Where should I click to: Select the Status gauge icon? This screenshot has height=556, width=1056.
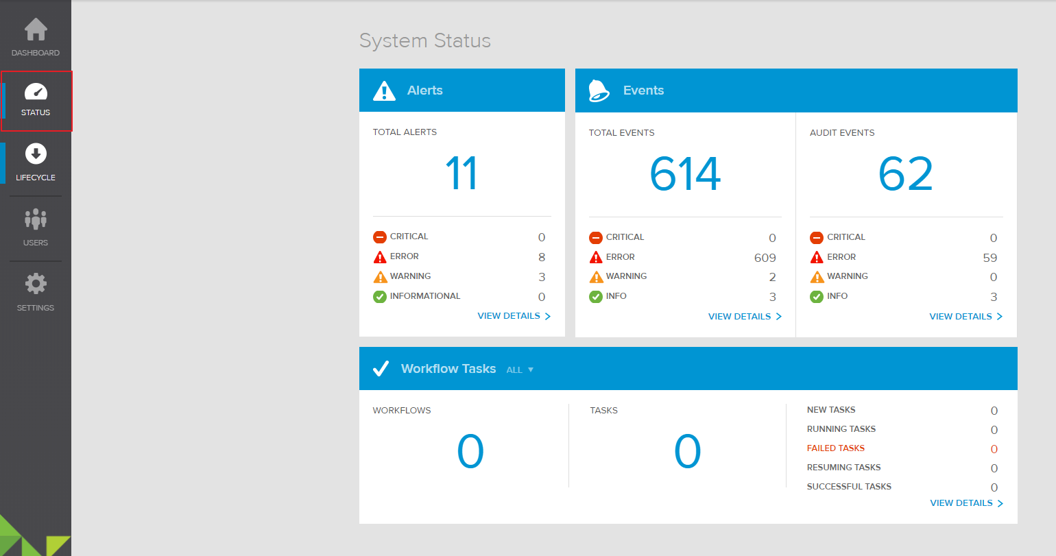pos(36,92)
